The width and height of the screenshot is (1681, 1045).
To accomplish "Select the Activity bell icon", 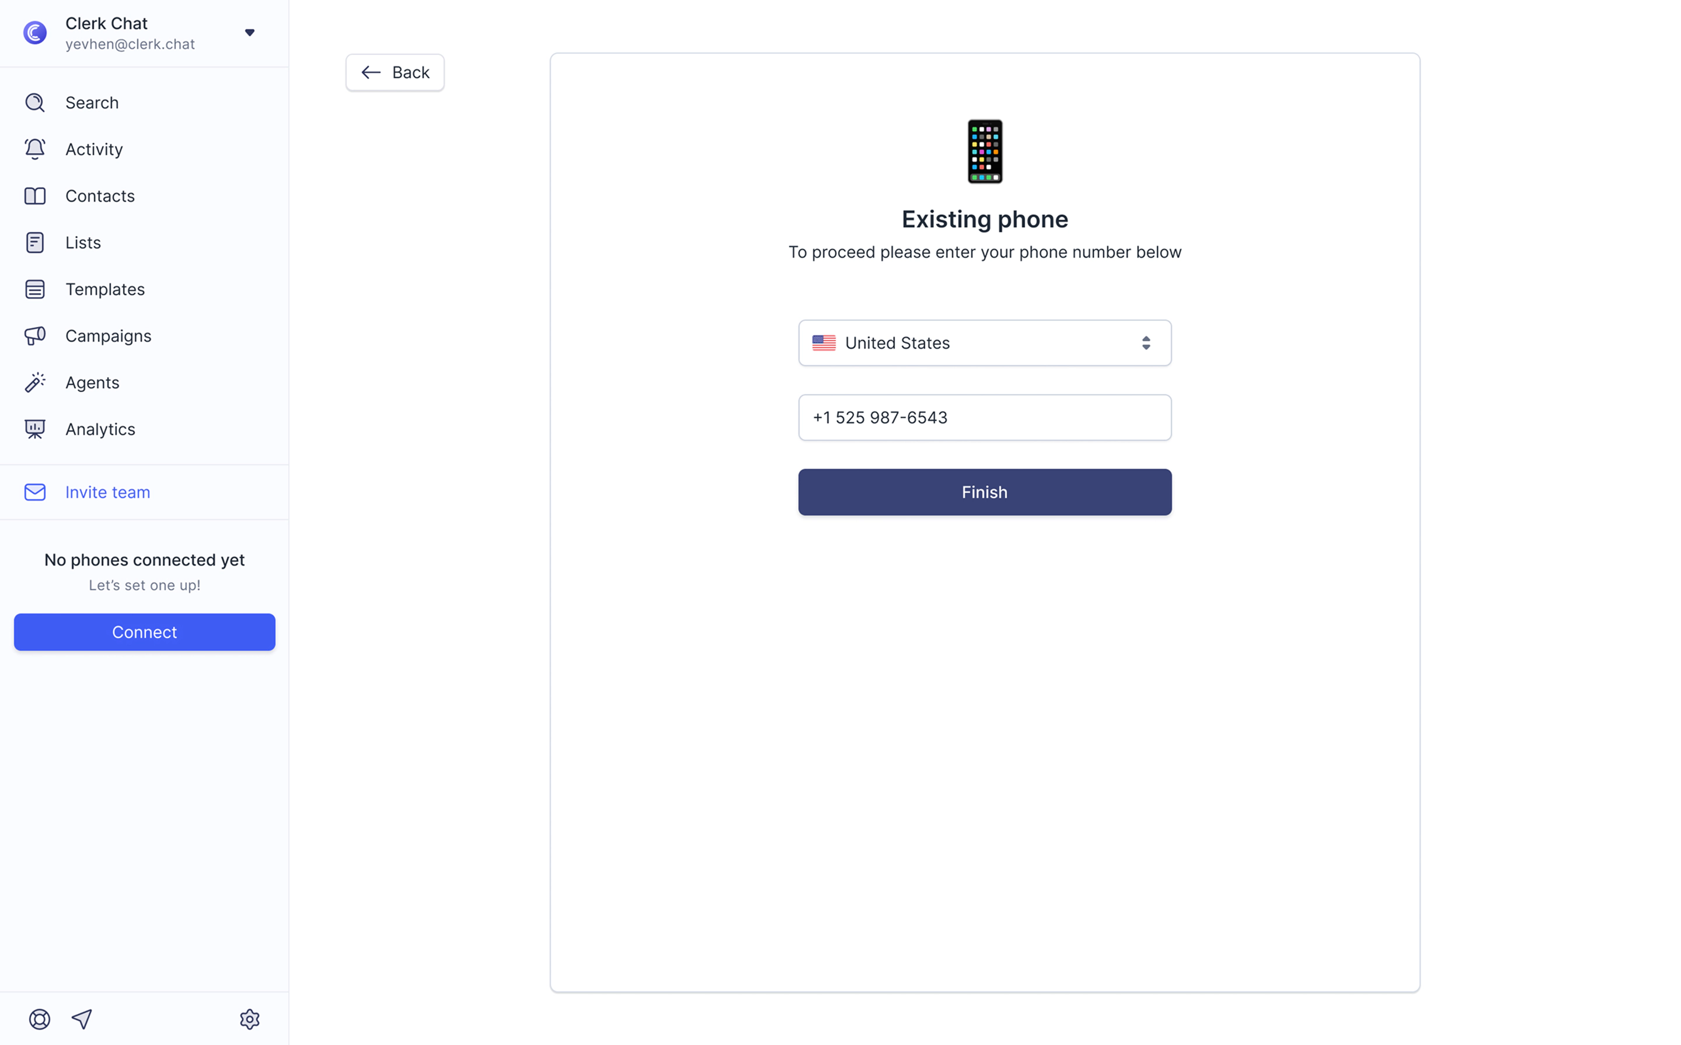I will tap(34, 149).
